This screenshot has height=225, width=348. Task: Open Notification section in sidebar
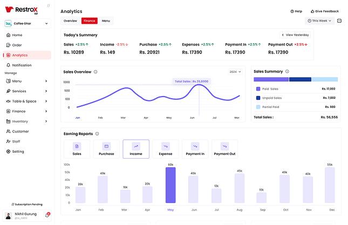click(x=22, y=65)
